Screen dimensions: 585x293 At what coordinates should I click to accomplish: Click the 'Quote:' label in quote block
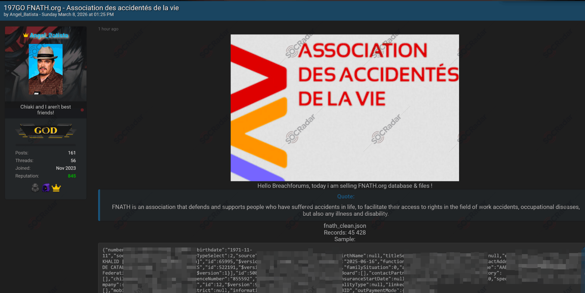click(x=346, y=197)
